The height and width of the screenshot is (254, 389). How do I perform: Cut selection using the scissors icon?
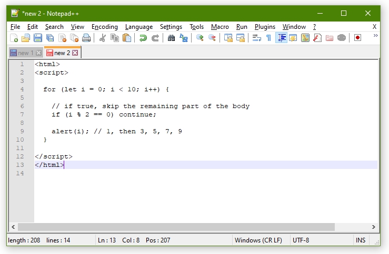point(103,38)
